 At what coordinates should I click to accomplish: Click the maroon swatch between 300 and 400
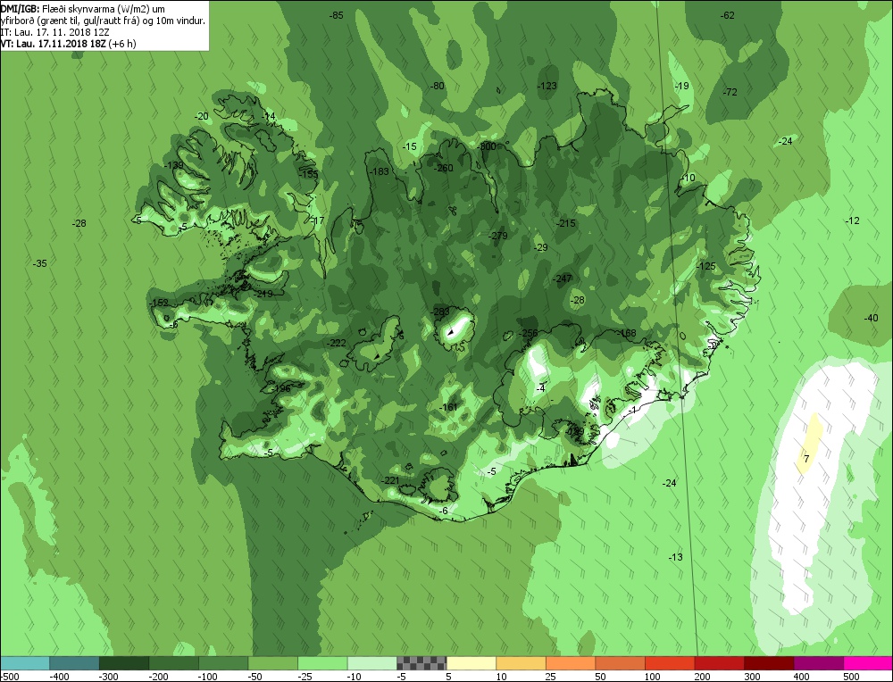coord(769,663)
